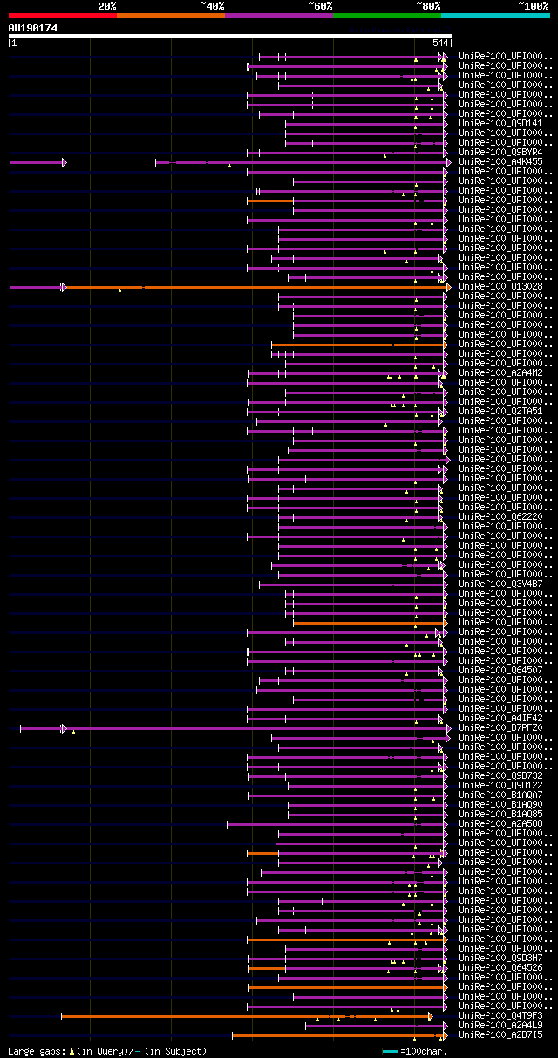Open the UniRef100_A2A4M2 hit link
Screen dimensions: 558x1058
click(500, 372)
